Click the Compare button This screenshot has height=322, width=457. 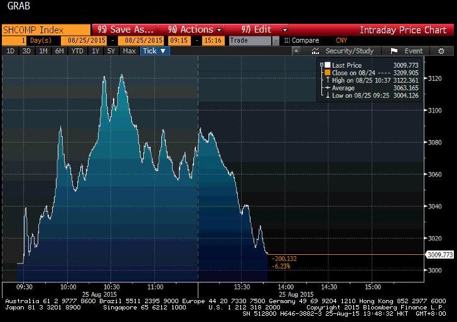point(301,40)
